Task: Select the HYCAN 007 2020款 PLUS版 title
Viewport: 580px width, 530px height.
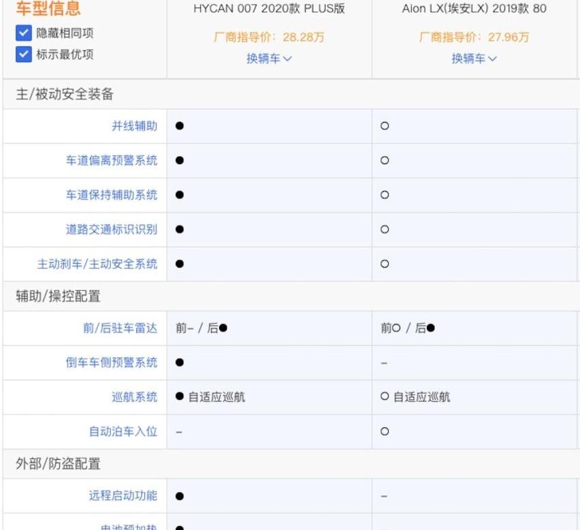Action: (270, 8)
